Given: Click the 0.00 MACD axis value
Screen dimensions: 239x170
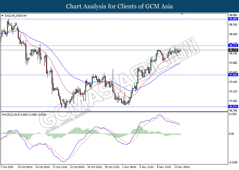Looking at the screenshot, I should [231, 134].
